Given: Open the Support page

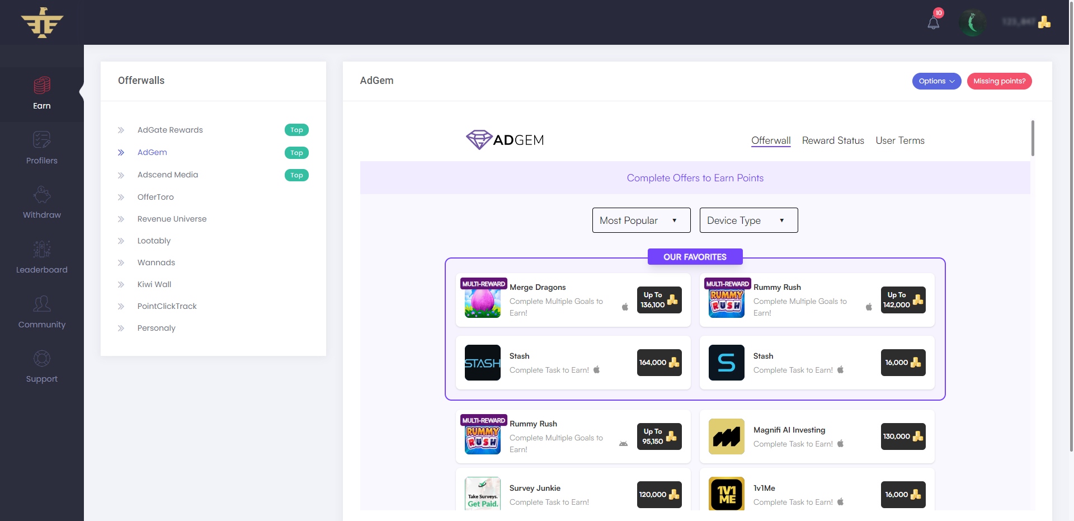Looking at the screenshot, I should coord(42,367).
